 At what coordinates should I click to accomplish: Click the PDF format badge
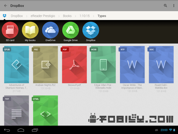[65, 49]
